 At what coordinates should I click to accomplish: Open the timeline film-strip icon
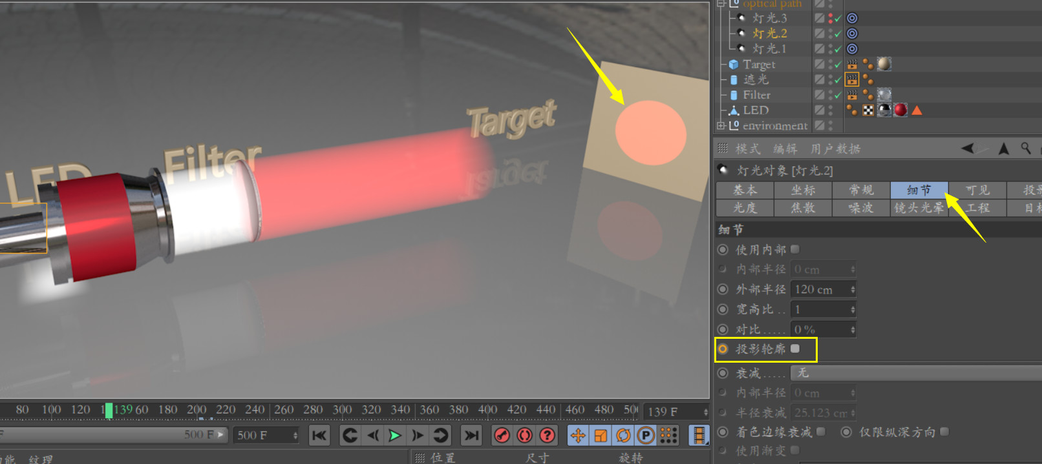click(x=699, y=436)
